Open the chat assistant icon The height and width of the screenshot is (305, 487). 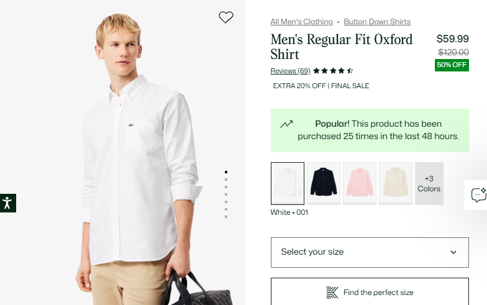tap(478, 195)
